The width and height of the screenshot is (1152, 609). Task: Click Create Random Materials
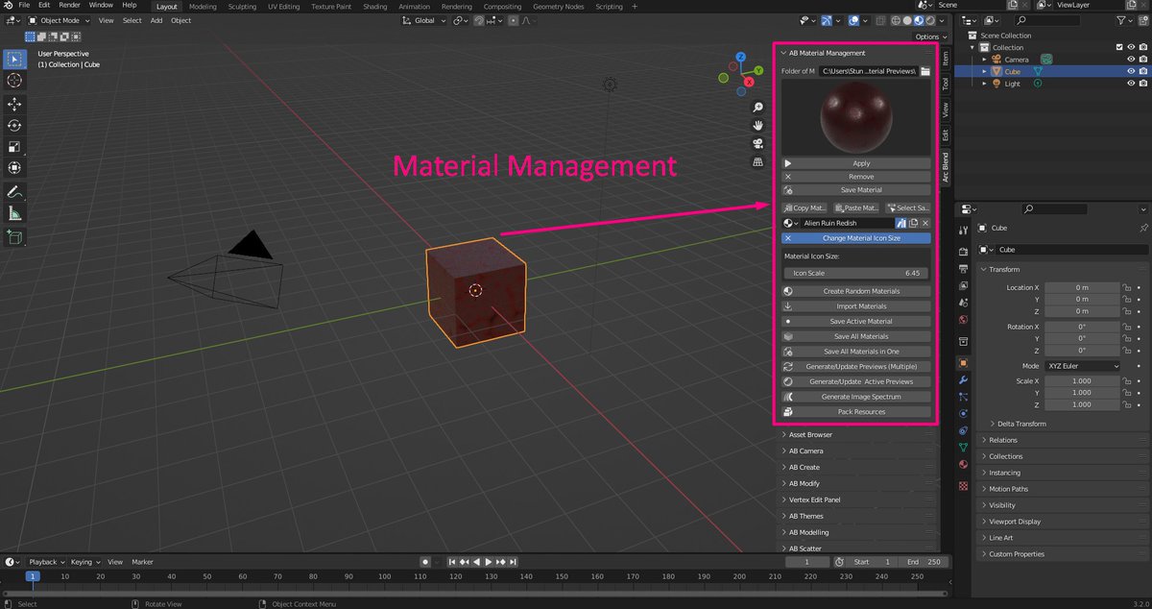click(x=855, y=291)
